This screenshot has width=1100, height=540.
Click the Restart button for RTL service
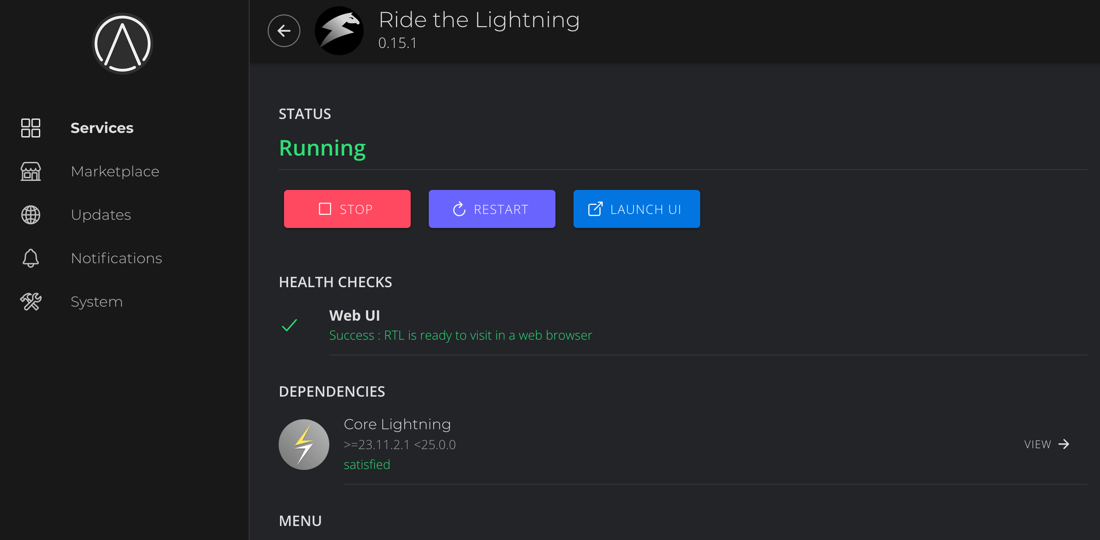click(492, 208)
